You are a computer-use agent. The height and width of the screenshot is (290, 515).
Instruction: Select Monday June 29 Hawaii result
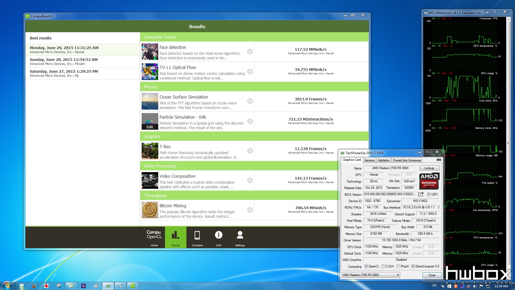pyautogui.click(x=83, y=50)
